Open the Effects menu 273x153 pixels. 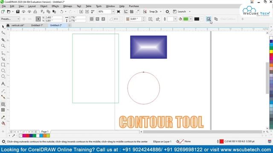(x=55, y=6)
